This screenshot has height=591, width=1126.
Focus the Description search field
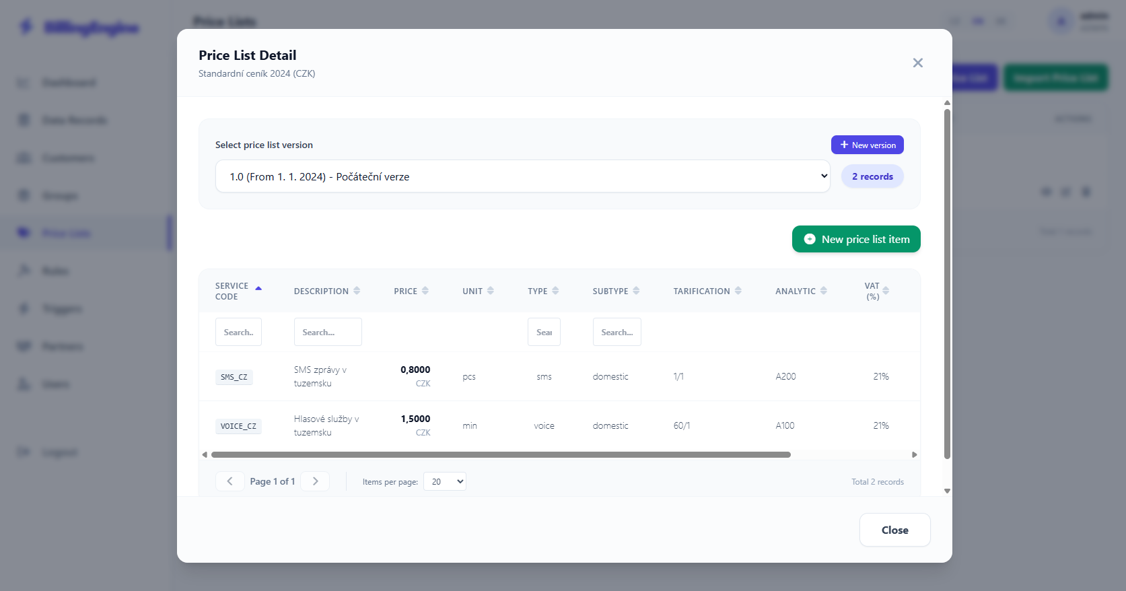click(328, 332)
